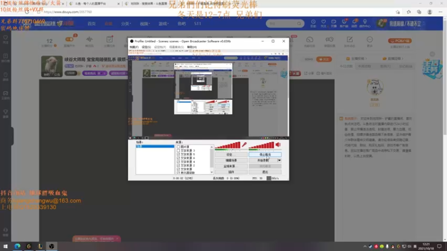Open the S11 navbar link
The width and height of the screenshot is (447, 251).
[x=198, y=23]
